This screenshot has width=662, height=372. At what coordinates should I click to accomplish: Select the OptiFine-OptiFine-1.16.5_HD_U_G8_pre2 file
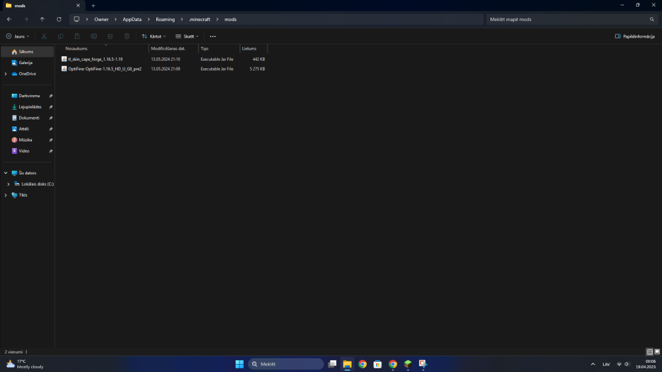(105, 69)
